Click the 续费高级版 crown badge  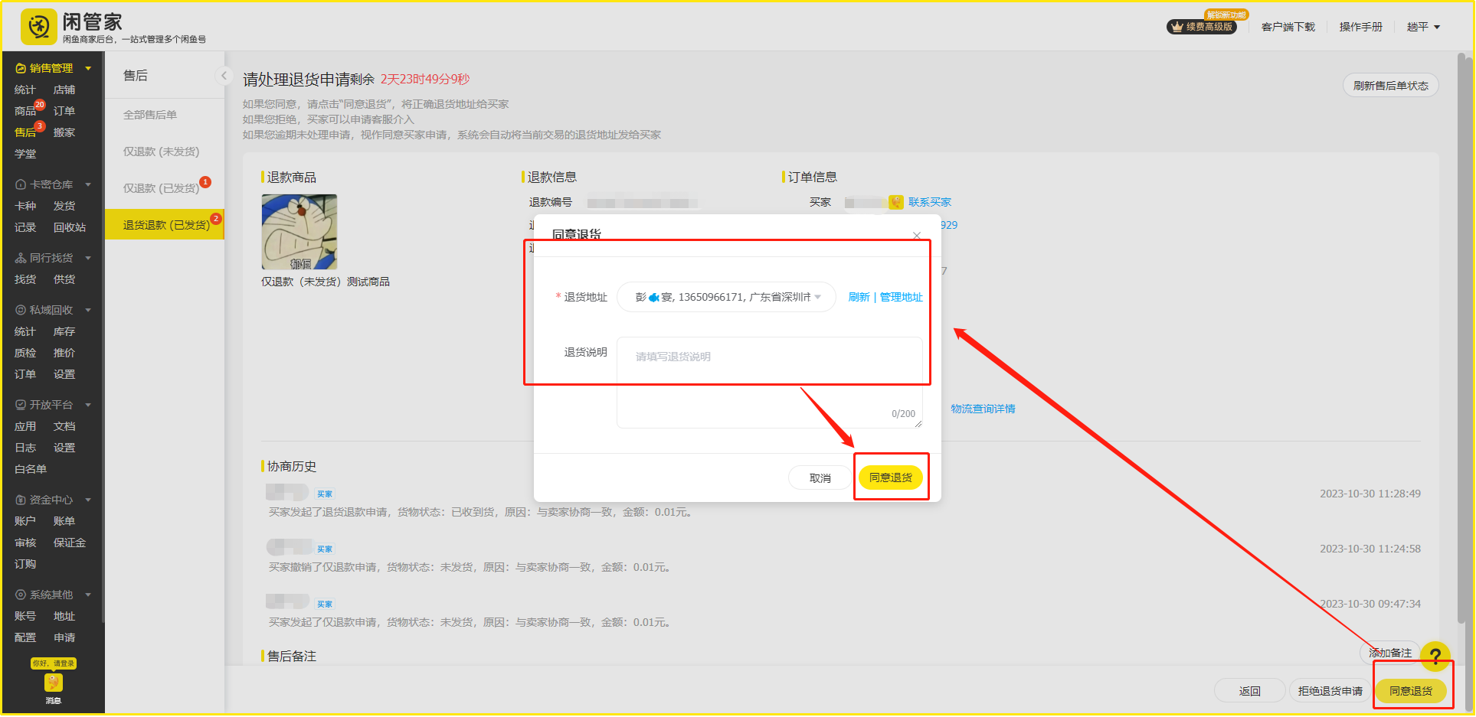pos(1201,27)
